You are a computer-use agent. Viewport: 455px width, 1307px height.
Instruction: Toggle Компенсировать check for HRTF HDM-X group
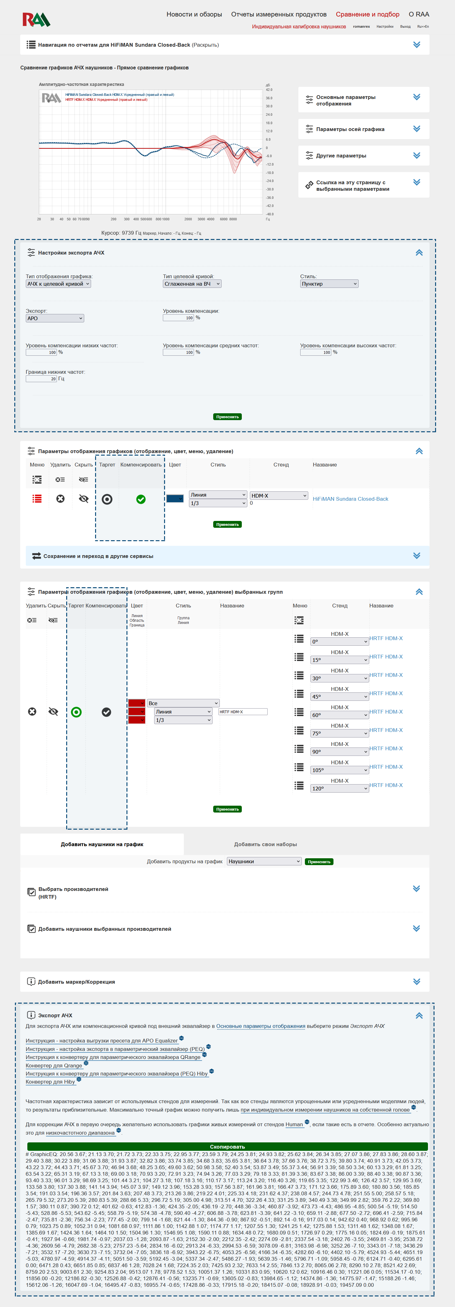106,712
